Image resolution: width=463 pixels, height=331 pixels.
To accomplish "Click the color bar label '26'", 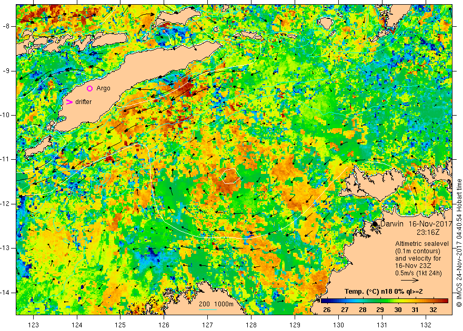I will click(x=327, y=310).
